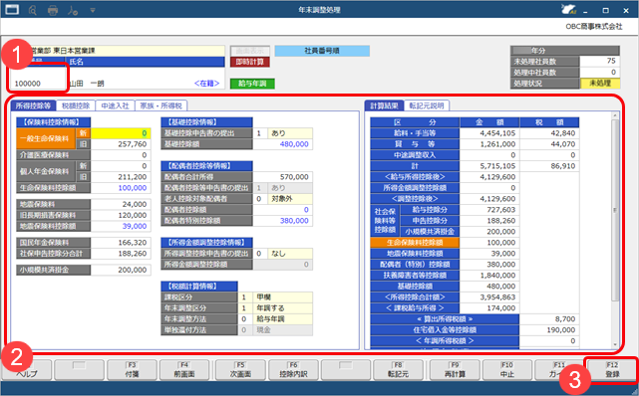Image resolution: width=639 pixels, height=396 pixels.
Task: Click the 住宅借入金等控除額 value 190,000
Action: tap(549, 329)
